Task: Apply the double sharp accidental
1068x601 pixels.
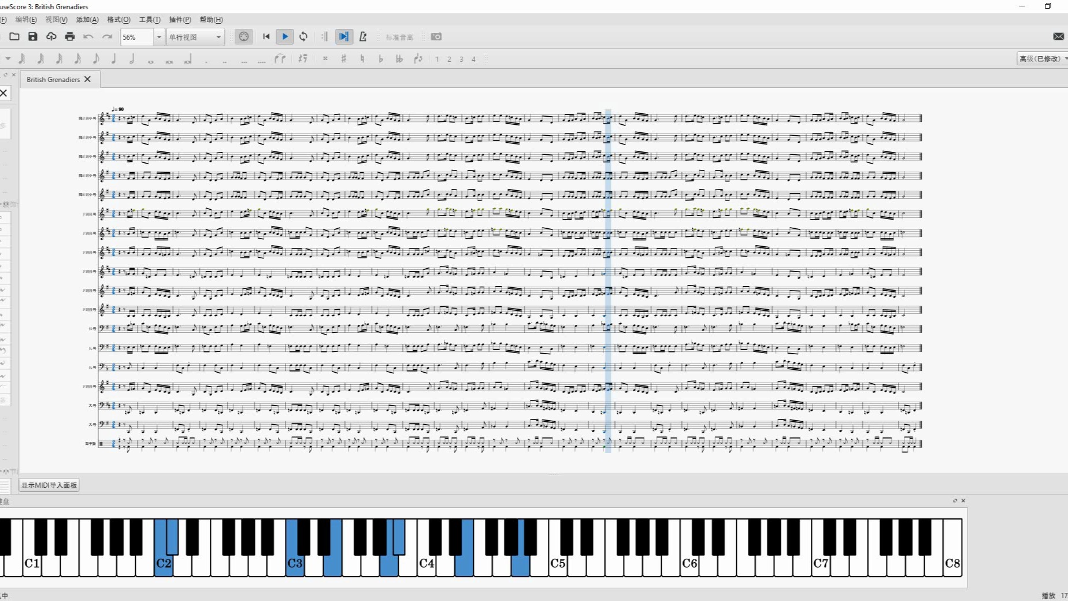Action: click(x=325, y=58)
